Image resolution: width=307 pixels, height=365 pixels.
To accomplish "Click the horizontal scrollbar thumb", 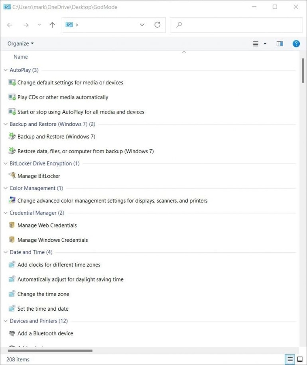I will (50, 350).
